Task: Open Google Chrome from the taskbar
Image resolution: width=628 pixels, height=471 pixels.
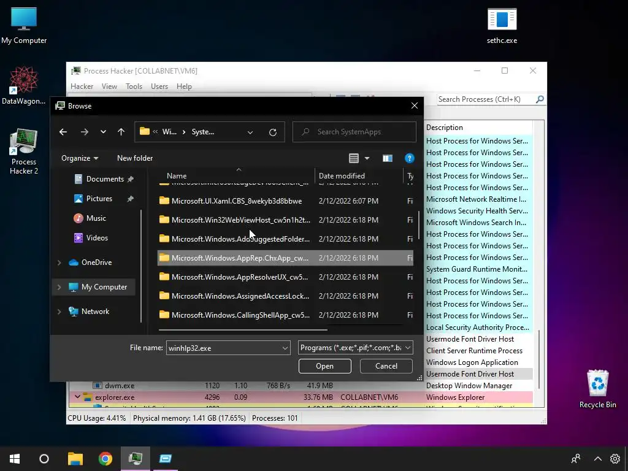Action: [x=105, y=459]
